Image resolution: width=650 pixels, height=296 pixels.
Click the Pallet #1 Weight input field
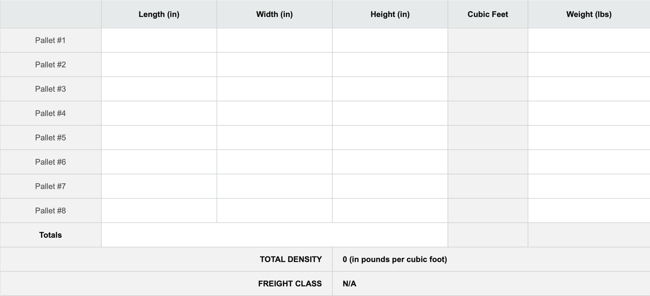[589, 40]
